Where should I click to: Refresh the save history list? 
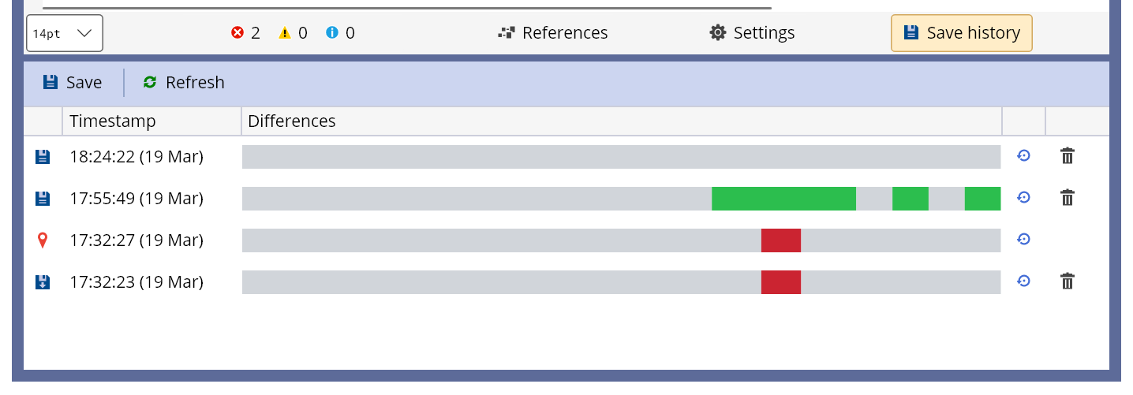184,83
